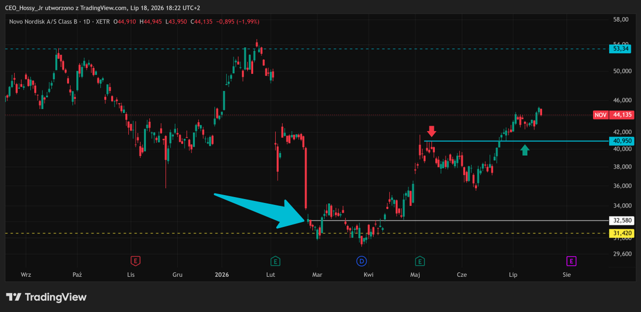Viewport: 641px width, 312px height.
Task: Click the 34,000 price axis label
Action: [x=621, y=206]
